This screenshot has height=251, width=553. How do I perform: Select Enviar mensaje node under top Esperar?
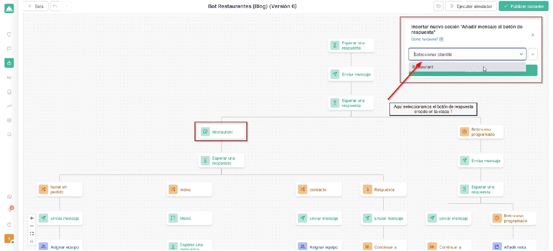tap(351, 74)
